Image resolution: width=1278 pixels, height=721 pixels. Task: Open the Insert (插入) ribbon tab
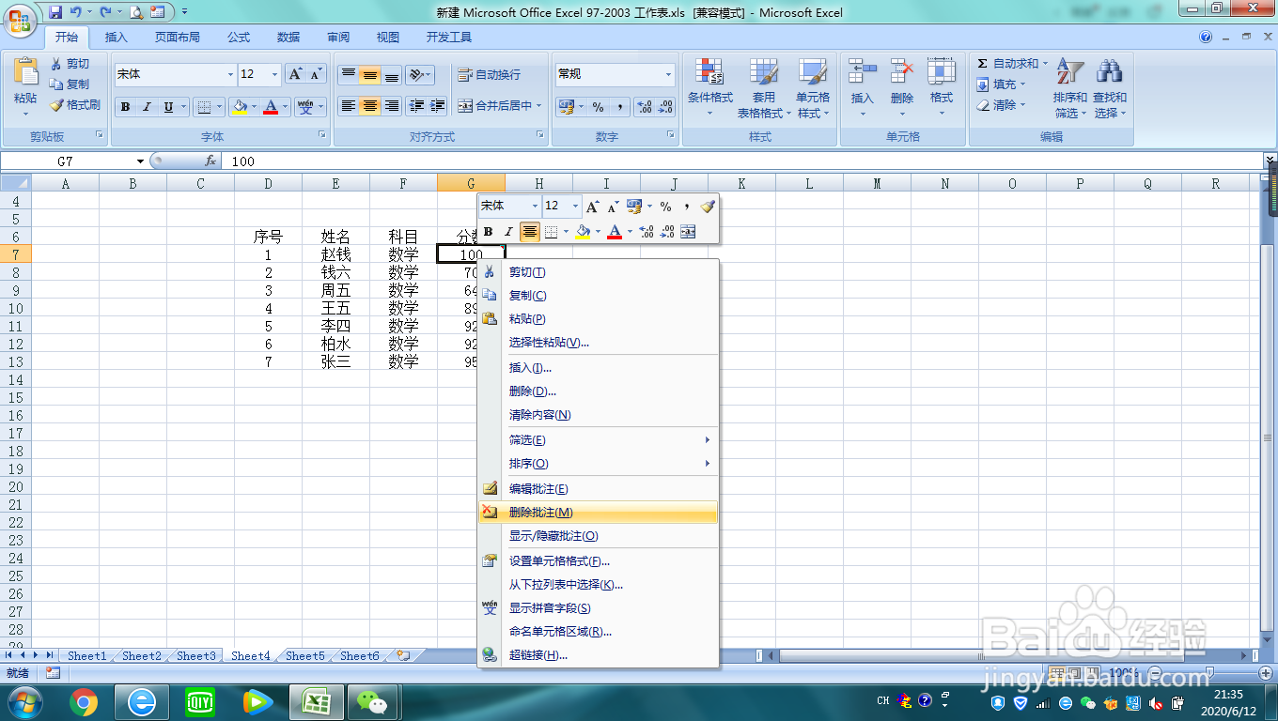pyautogui.click(x=117, y=38)
